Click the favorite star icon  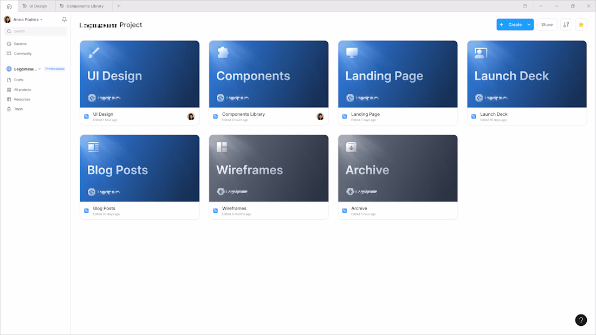point(581,25)
